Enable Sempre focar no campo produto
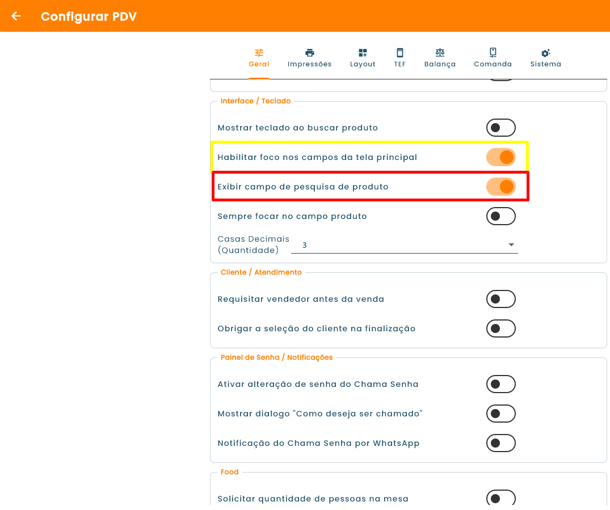610x510 pixels. point(500,216)
